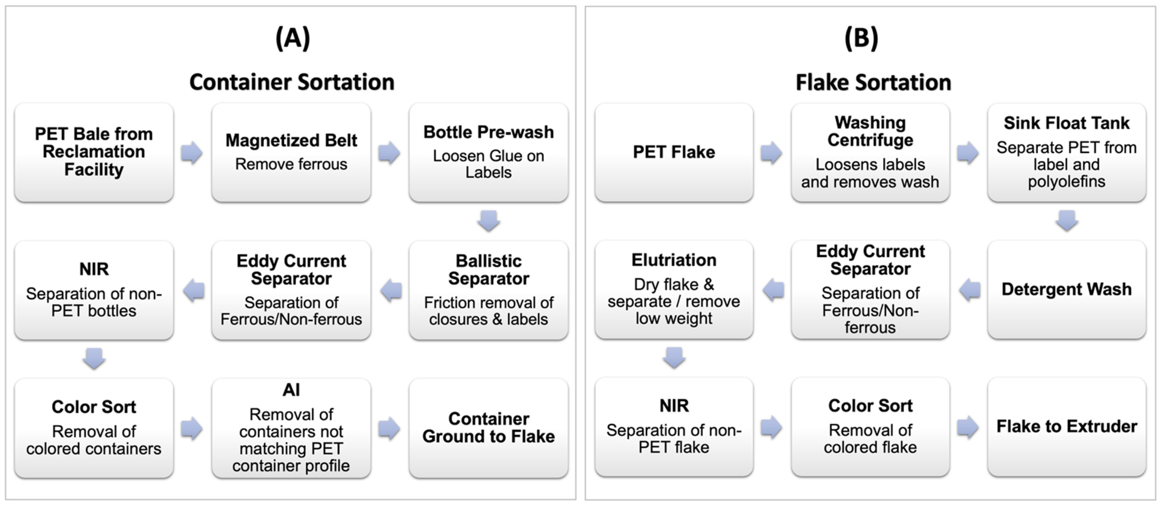Click the arrow from PET Bale to Magnetized Belt

(x=192, y=153)
